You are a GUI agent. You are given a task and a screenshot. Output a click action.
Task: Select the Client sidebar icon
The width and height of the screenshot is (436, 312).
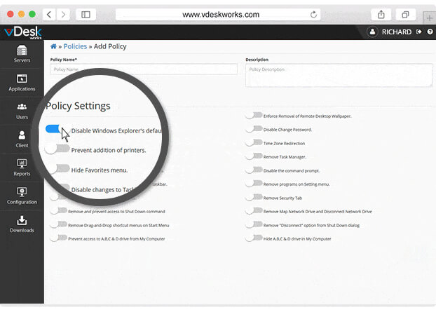coord(22,138)
